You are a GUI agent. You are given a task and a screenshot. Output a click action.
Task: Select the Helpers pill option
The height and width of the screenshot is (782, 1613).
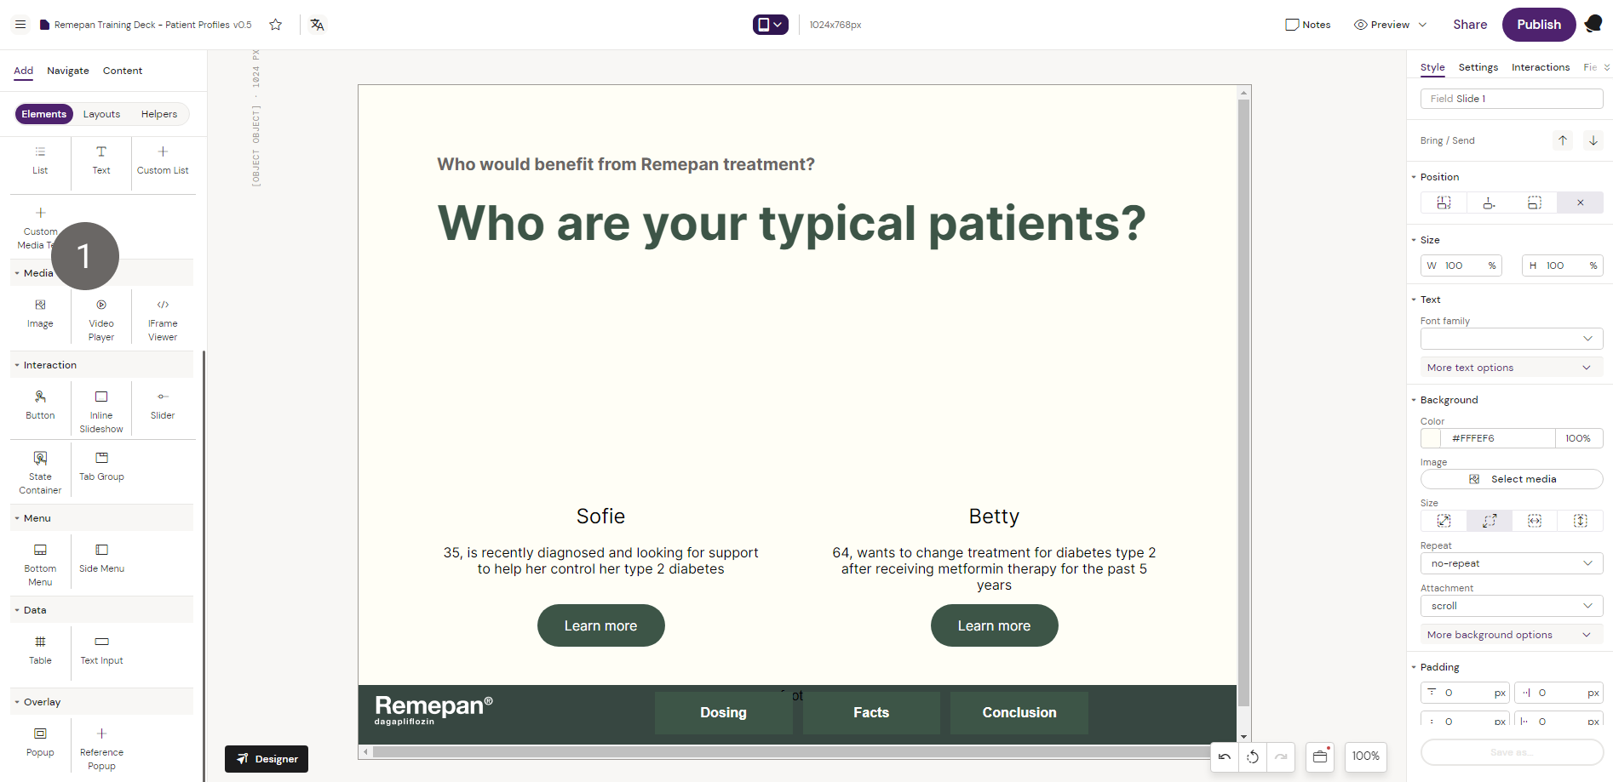(x=159, y=114)
